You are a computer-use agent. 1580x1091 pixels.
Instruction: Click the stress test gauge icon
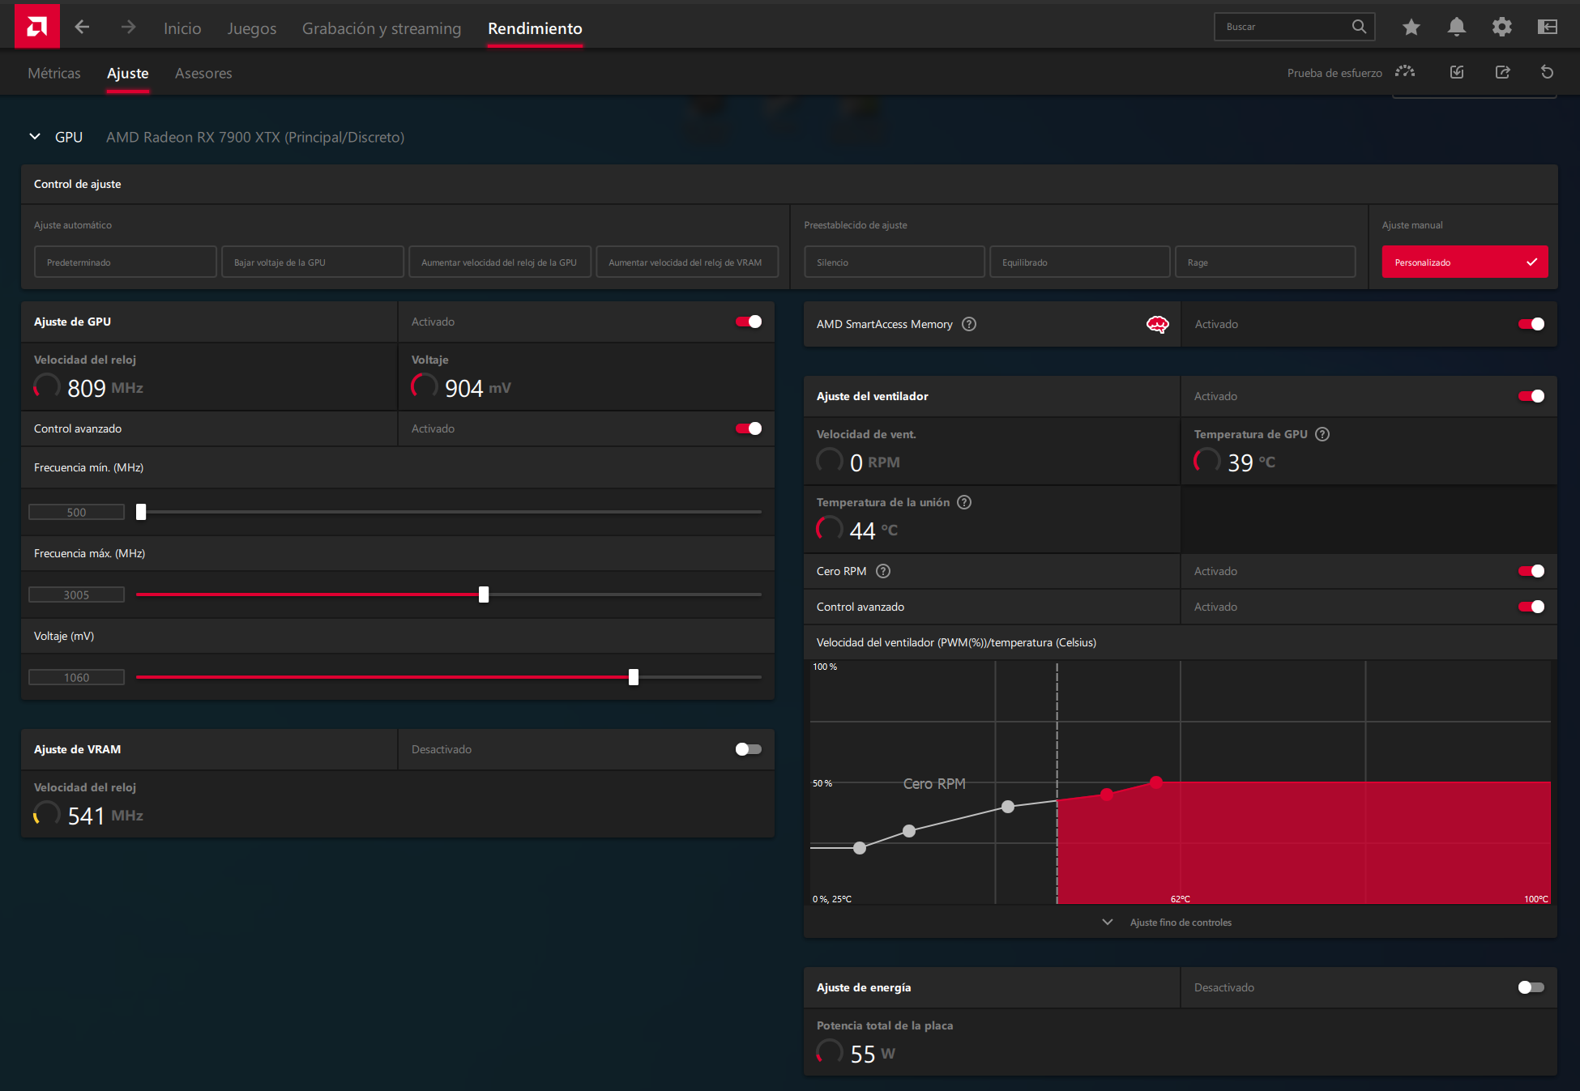click(x=1405, y=72)
